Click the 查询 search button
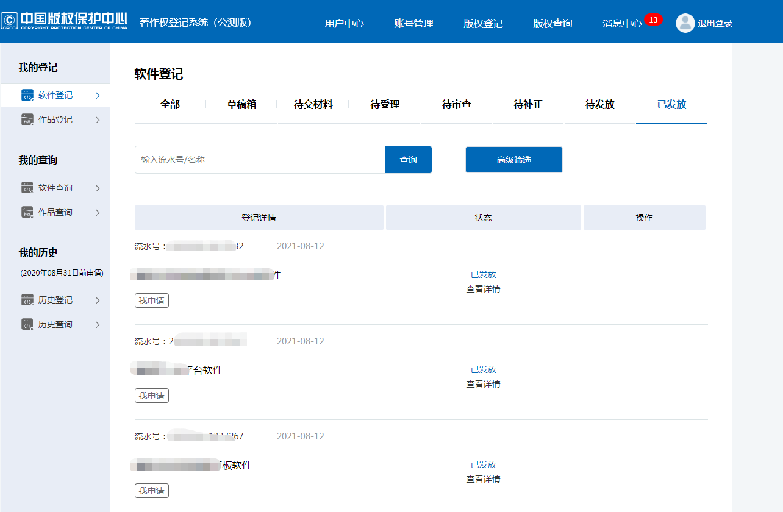This screenshot has height=512, width=783. [x=409, y=160]
